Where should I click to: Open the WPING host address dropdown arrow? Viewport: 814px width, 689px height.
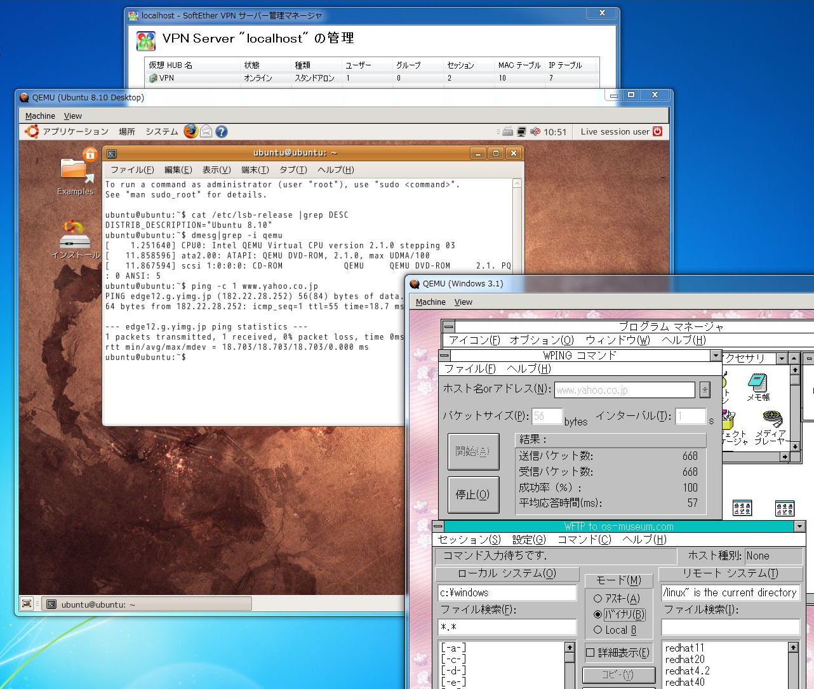[705, 390]
